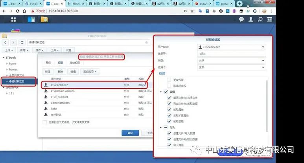Click the translate extension icon in browser toolbar
Image resolution: width=304 pixels, height=163 pixels.
click(x=201, y=11)
